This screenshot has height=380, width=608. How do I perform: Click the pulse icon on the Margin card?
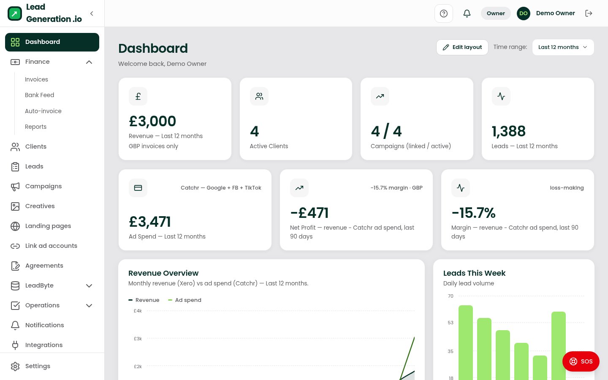point(461,188)
